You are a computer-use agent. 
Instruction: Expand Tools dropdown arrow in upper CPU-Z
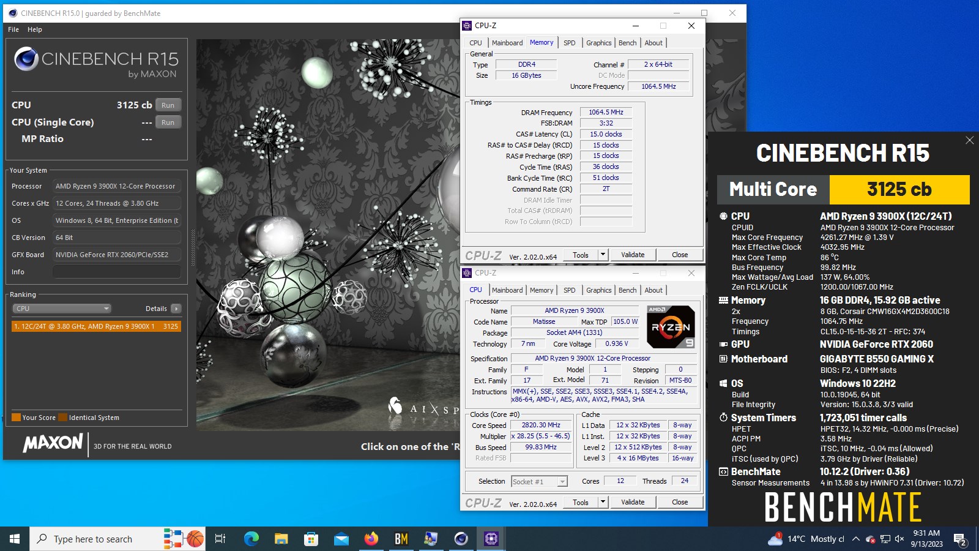[603, 255]
